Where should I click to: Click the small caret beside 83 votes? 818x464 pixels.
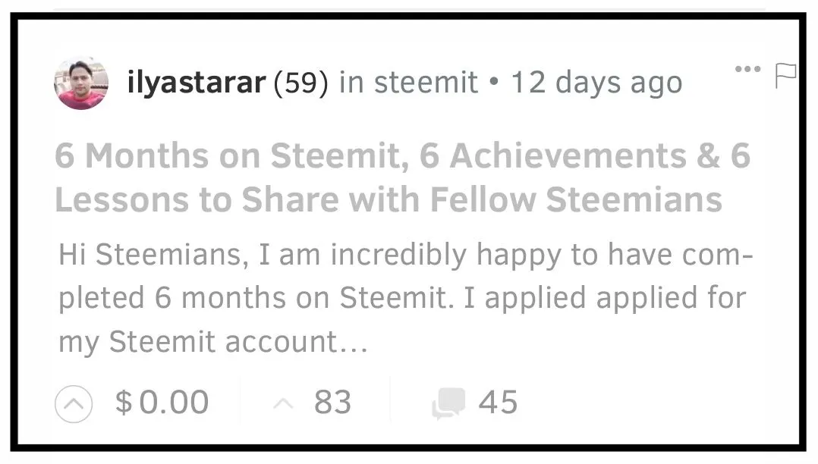click(282, 404)
